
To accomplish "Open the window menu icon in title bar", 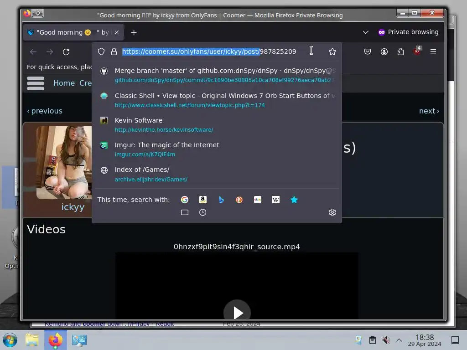I will tap(38, 13).
